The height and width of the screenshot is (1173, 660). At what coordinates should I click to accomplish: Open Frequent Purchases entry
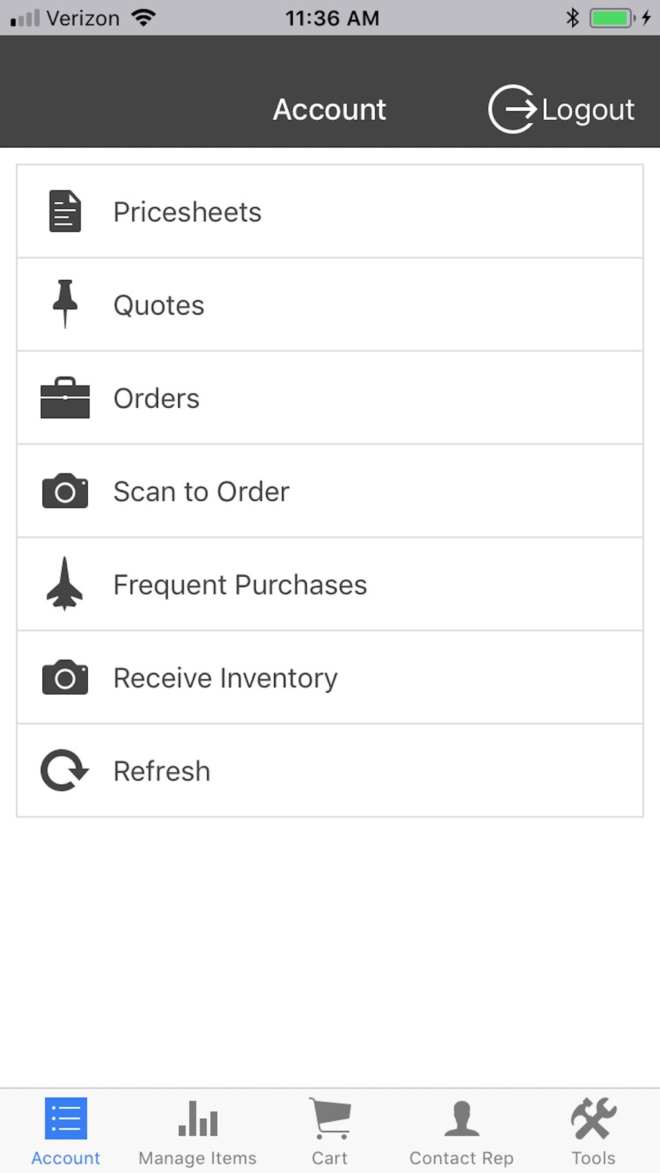[x=330, y=584]
